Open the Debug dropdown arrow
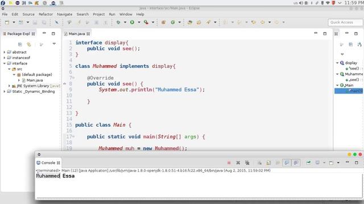Screen dimensions: 364x204 point(125,22)
